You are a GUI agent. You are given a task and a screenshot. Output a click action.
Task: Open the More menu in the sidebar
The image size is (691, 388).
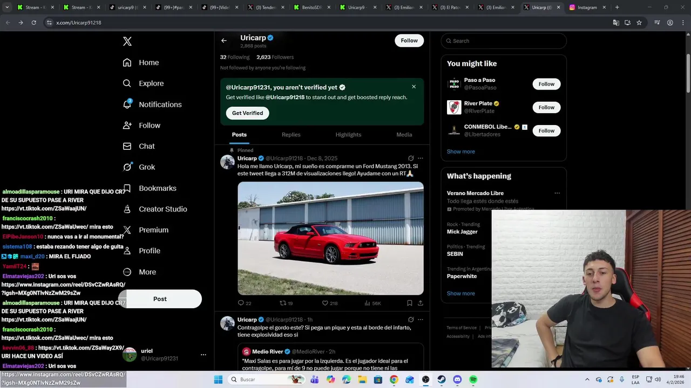tap(139, 272)
